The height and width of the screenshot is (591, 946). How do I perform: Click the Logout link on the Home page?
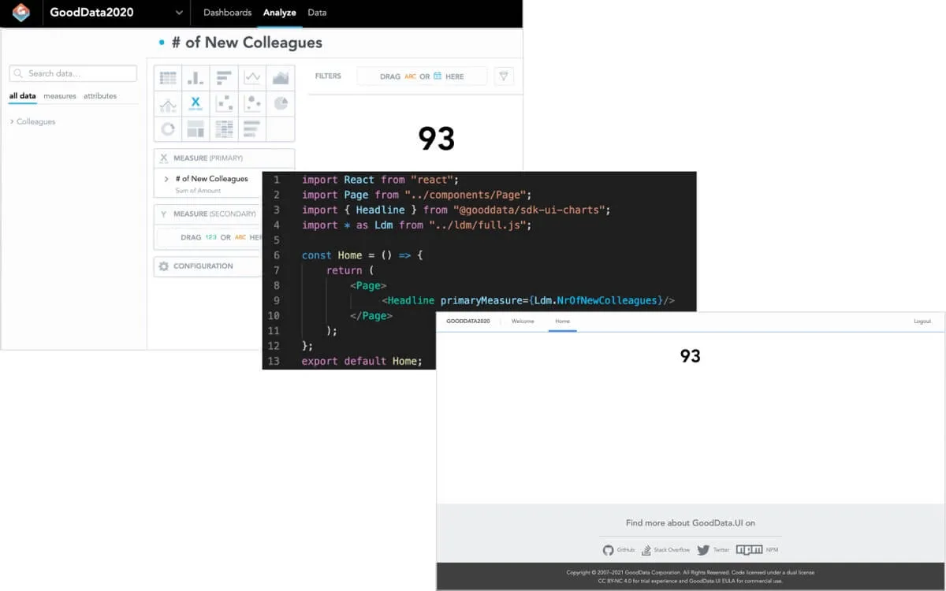click(x=922, y=322)
